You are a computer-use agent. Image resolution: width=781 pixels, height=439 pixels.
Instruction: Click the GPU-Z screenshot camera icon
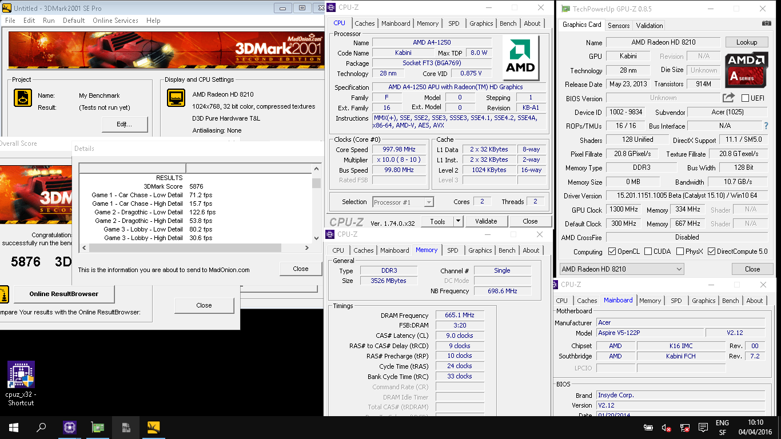767,23
